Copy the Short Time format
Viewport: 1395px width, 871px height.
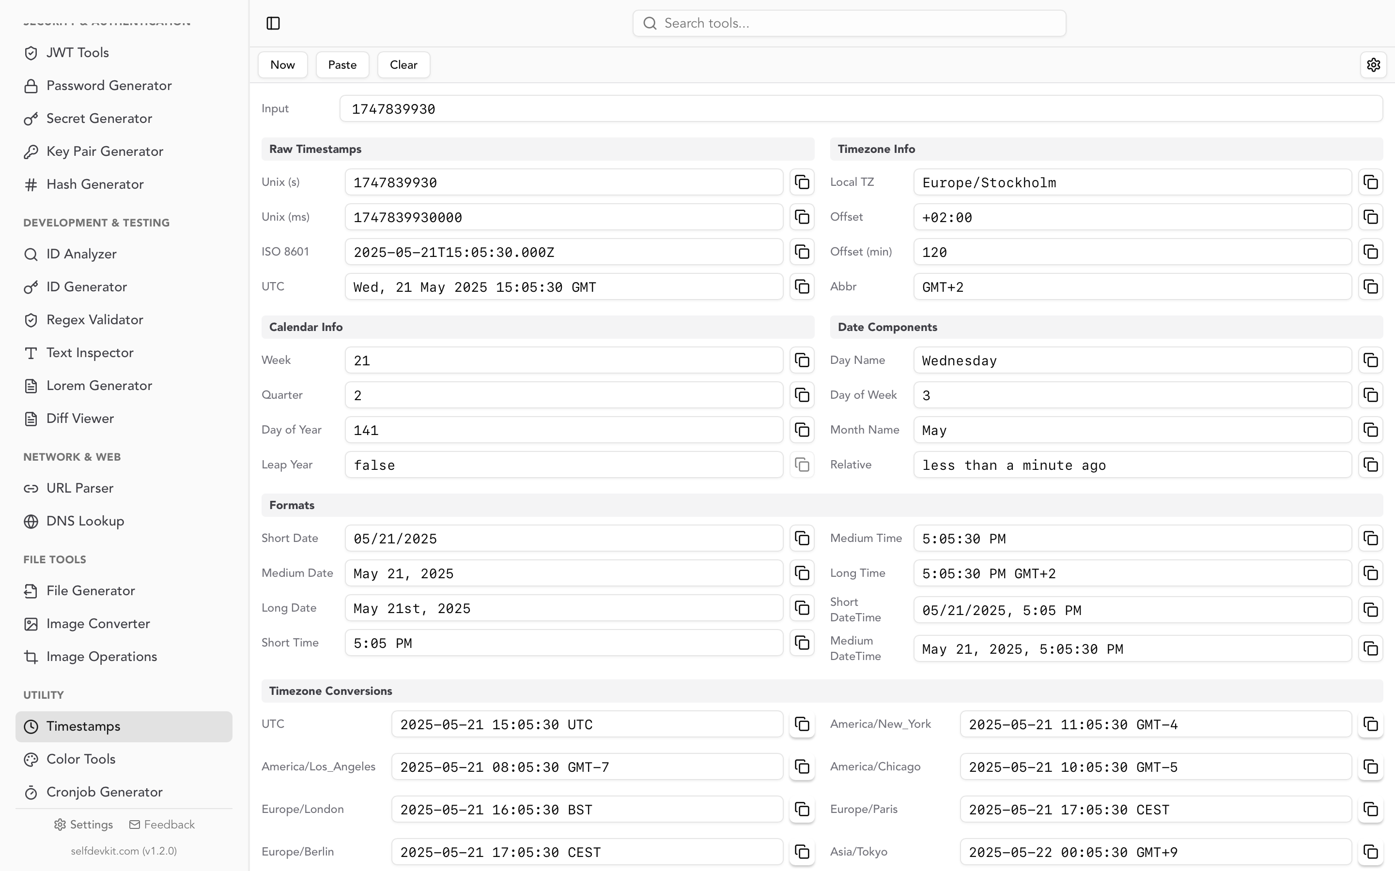coord(802,643)
